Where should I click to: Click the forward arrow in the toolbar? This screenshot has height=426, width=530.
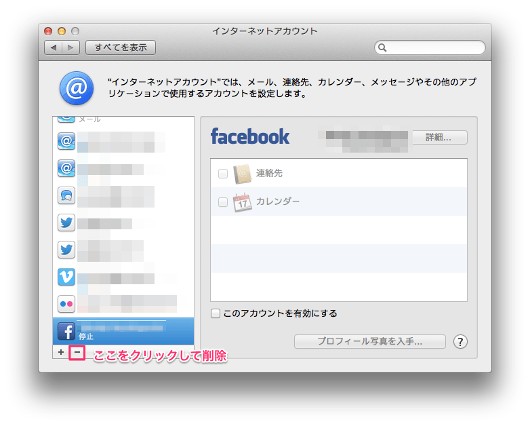70,47
